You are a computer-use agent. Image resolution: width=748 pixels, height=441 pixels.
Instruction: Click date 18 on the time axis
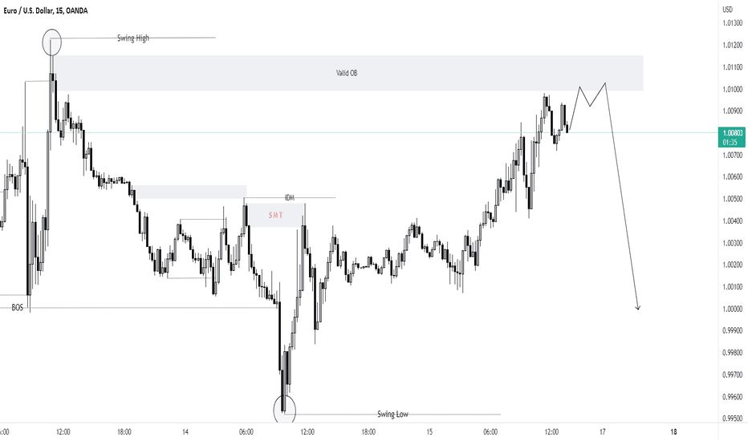pyautogui.click(x=673, y=432)
